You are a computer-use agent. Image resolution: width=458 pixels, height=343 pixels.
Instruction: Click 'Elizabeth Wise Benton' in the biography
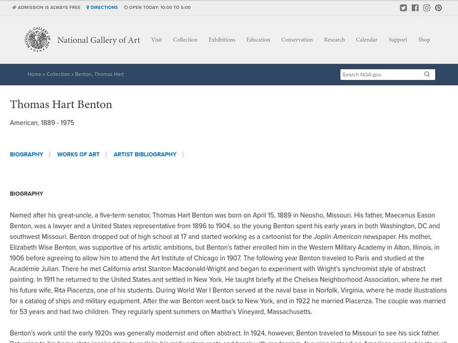[x=42, y=248]
